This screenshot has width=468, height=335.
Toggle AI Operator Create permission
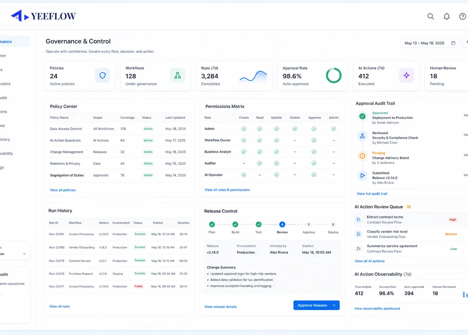tap(244, 175)
